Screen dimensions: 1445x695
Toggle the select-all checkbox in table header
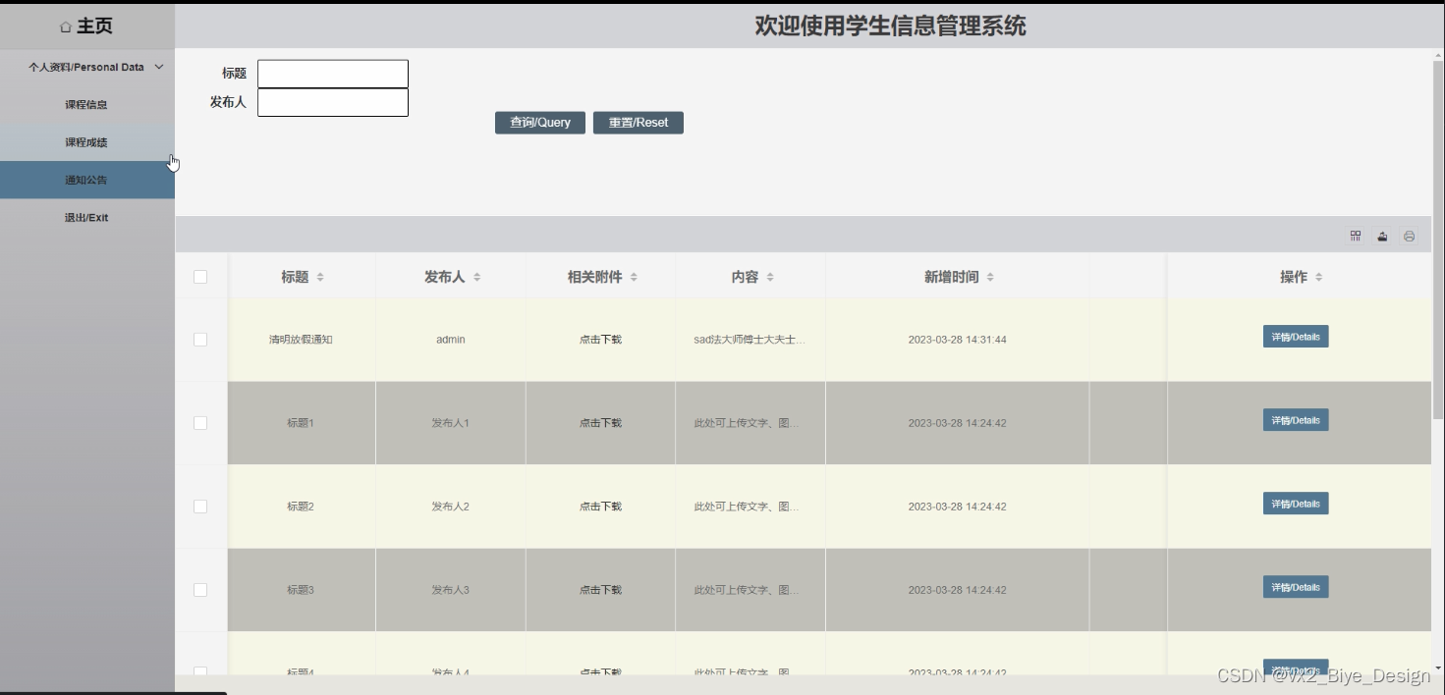tap(200, 276)
